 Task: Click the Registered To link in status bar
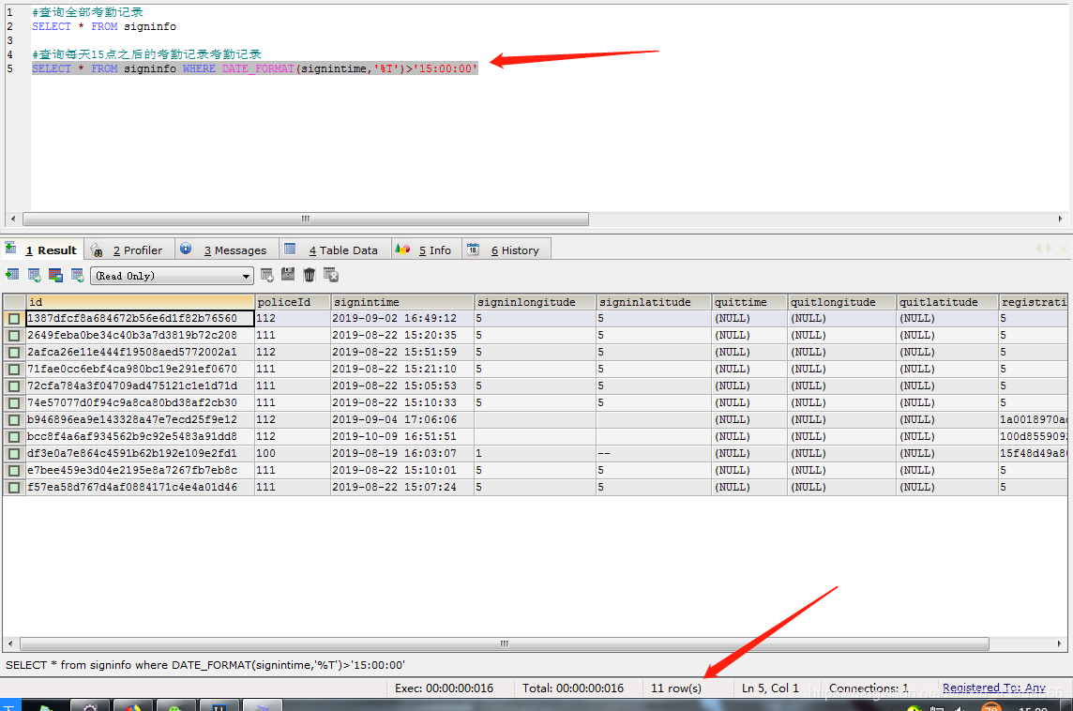tap(993, 688)
